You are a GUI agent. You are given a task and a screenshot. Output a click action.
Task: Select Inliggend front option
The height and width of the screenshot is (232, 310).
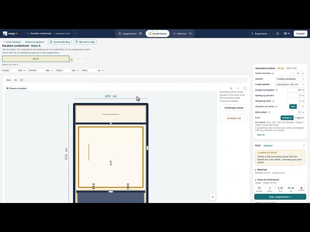tap(299, 118)
